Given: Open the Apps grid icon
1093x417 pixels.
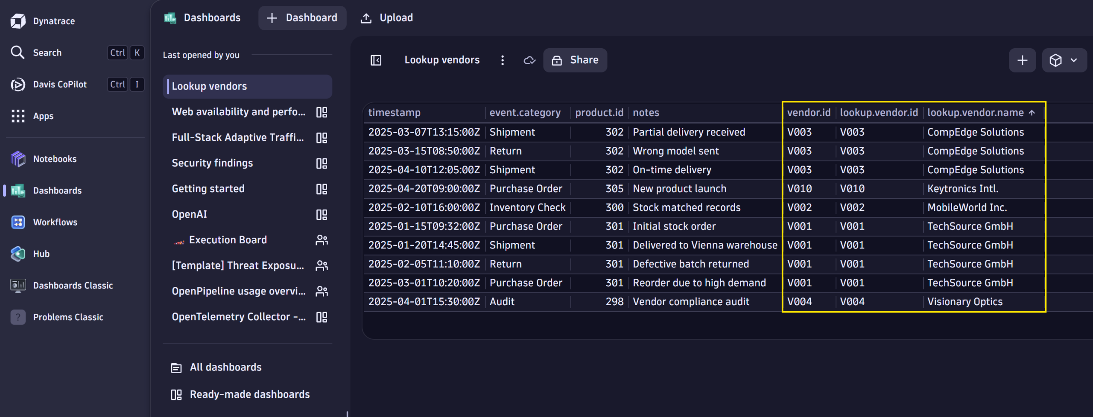Looking at the screenshot, I should pyautogui.click(x=18, y=116).
